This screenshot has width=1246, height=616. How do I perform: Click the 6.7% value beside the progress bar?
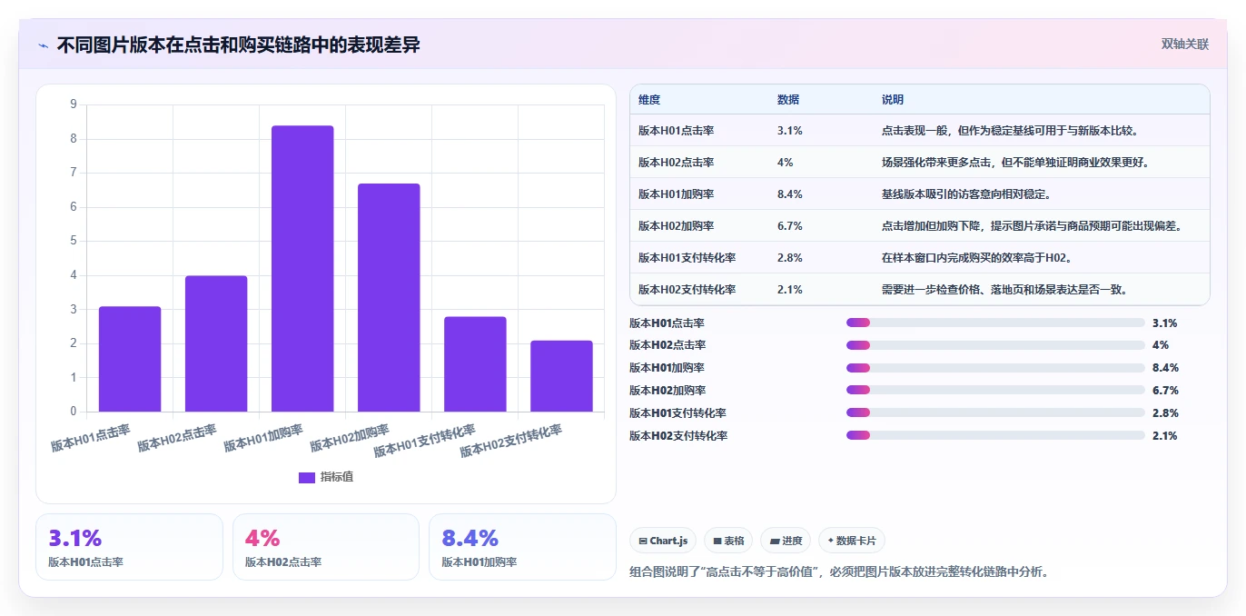[x=1165, y=391]
